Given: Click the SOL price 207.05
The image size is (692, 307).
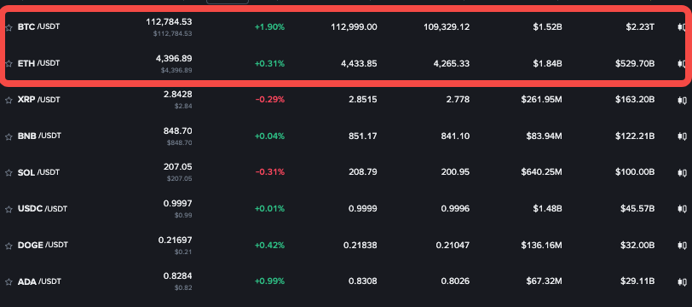Looking at the screenshot, I should 177,168.
